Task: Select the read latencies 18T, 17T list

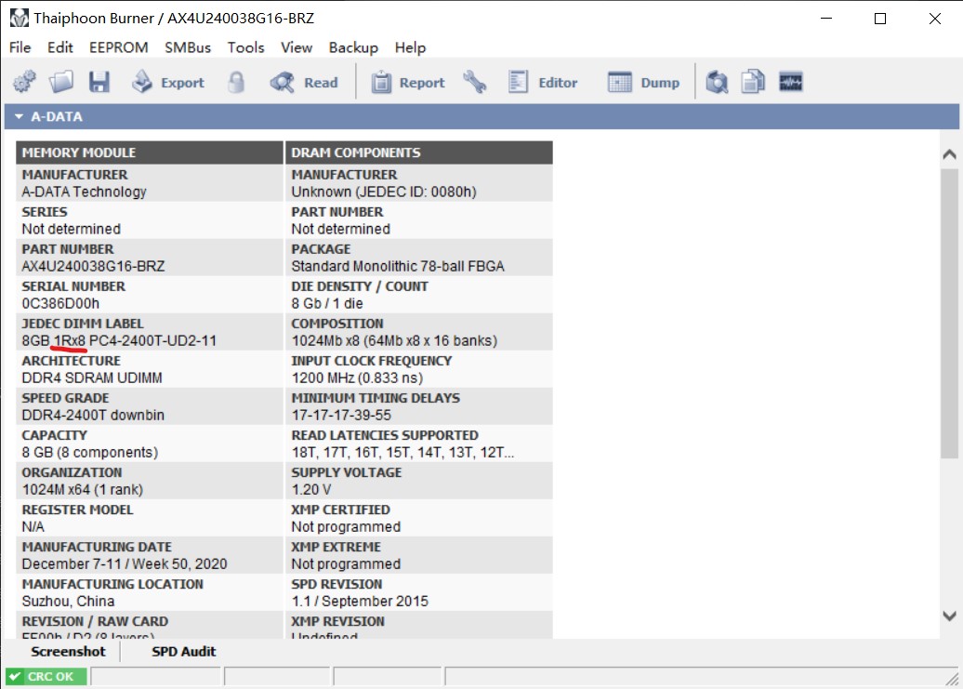Action: [x=402, y=453]
